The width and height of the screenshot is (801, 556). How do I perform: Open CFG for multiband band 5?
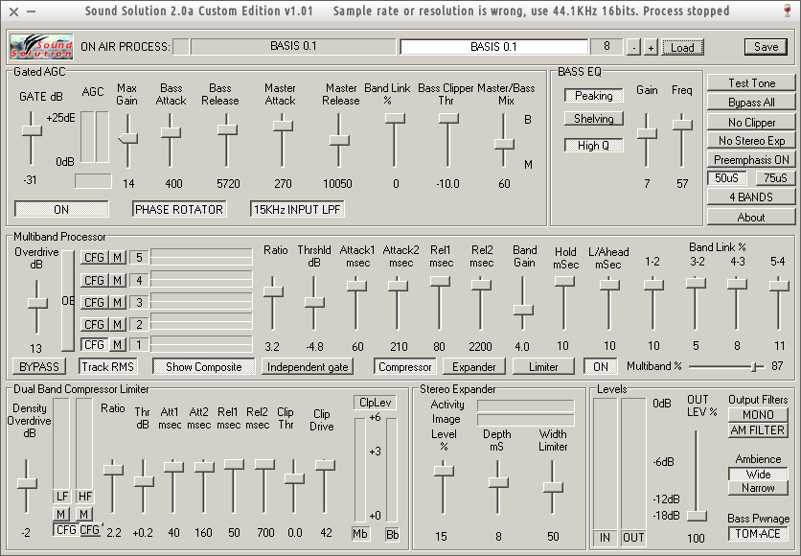click(95, 258)
